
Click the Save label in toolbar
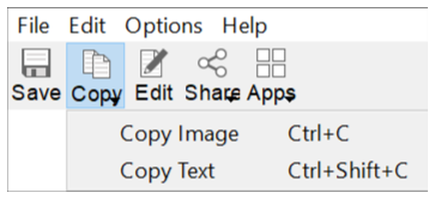click(x=36, y=93)
